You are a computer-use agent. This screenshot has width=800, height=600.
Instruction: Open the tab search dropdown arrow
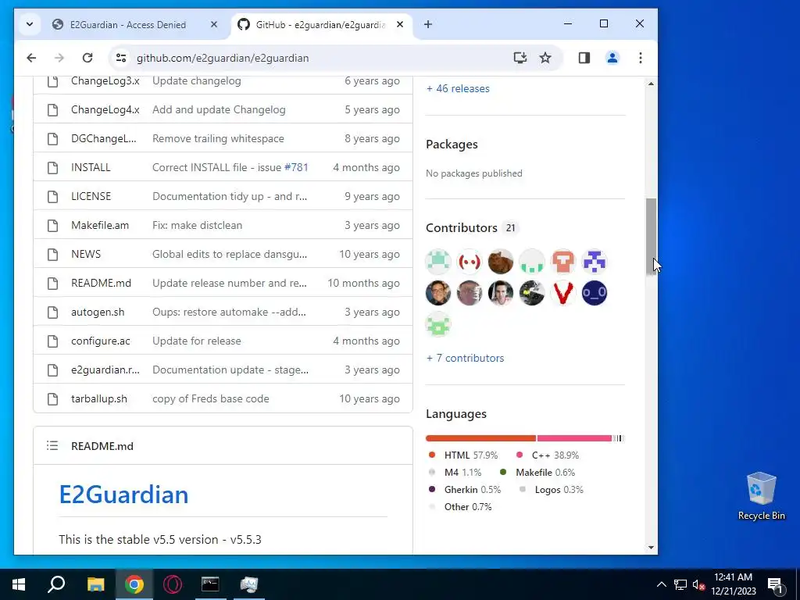30,24
